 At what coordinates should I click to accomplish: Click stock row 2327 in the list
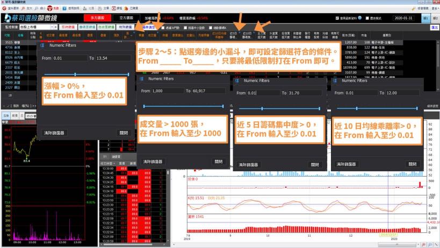click(x=19, y=87)
